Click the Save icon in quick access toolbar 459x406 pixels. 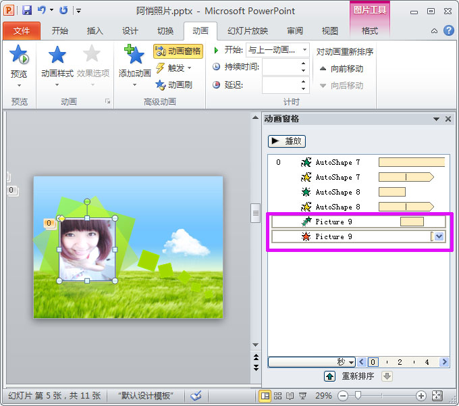pyautogui.click(x=27, y=10)
